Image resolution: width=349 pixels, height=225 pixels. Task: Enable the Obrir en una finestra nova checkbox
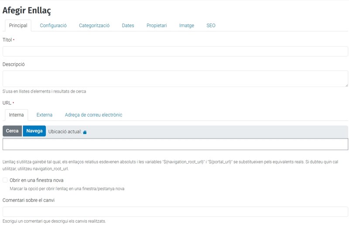pos(5,180)
